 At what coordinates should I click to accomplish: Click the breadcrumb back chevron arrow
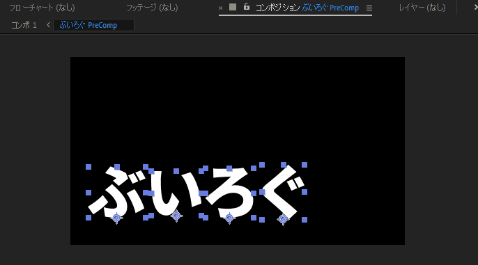click(48, 25)
